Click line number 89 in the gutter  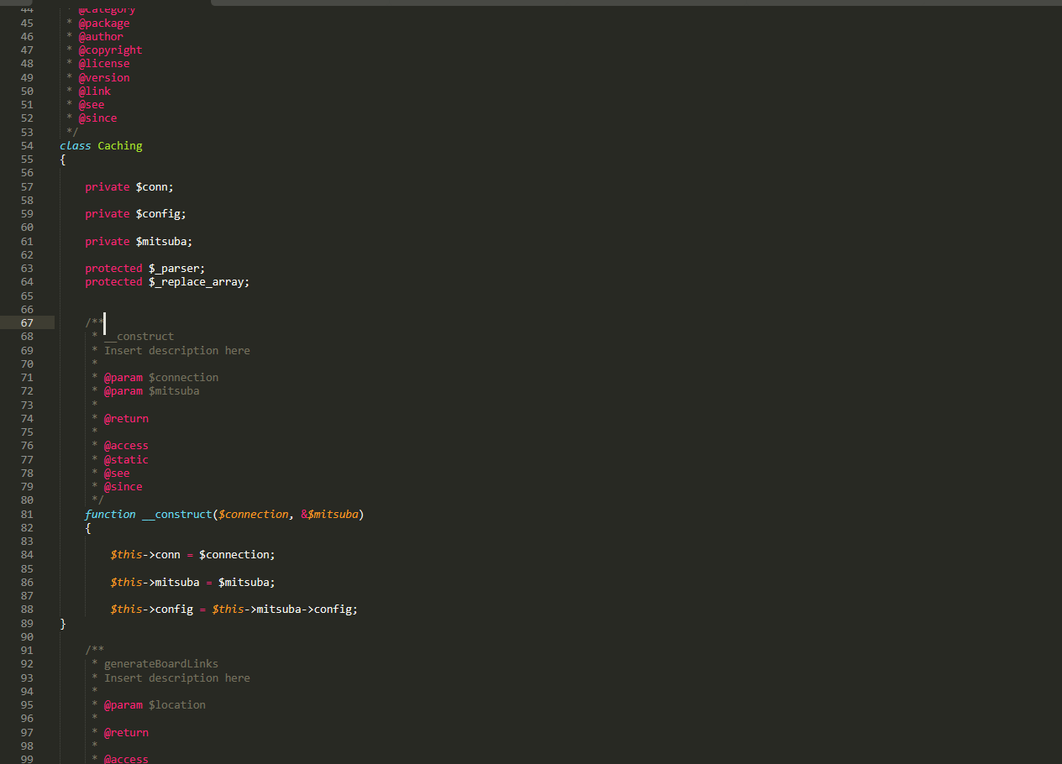(28, 624)
